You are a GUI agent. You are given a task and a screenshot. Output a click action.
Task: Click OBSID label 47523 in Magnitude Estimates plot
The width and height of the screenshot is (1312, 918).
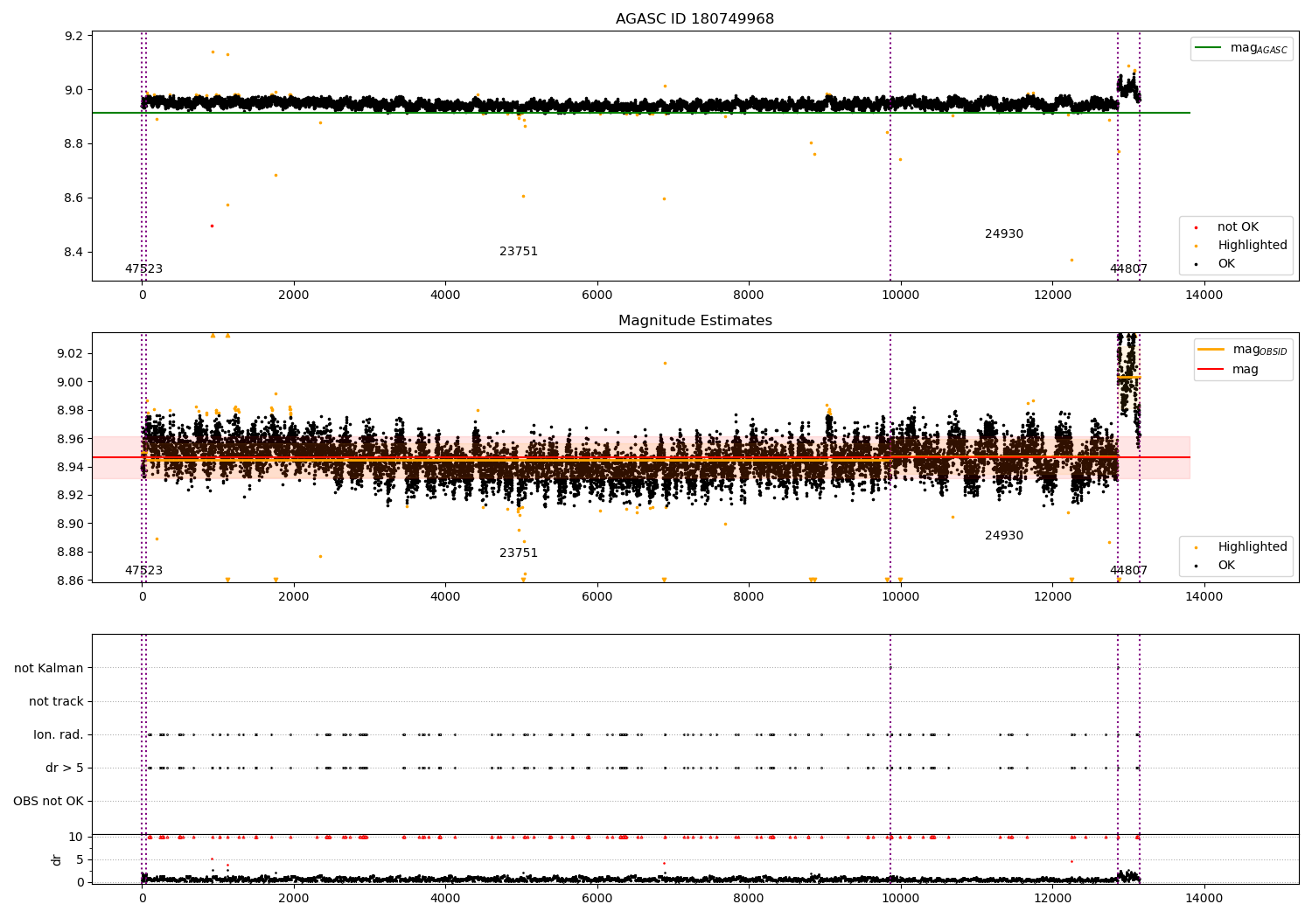pyautogui.click(x=143, y=571)
